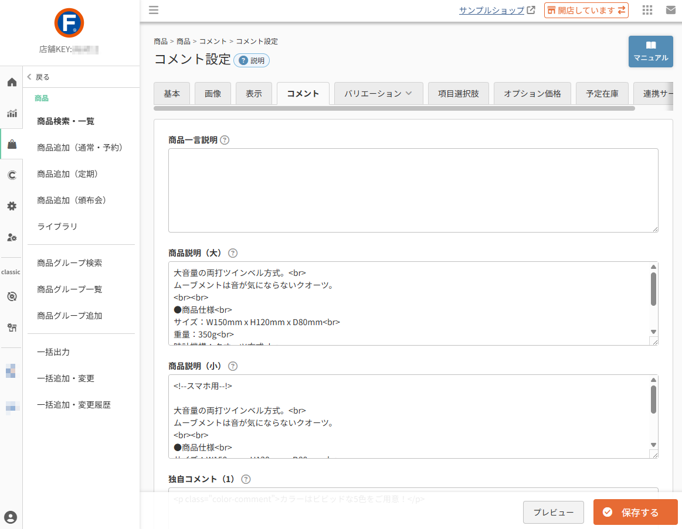Screen dimensions: 682x529
Task: Click help icon beside 商品一言説明
Action: [225, 140]
